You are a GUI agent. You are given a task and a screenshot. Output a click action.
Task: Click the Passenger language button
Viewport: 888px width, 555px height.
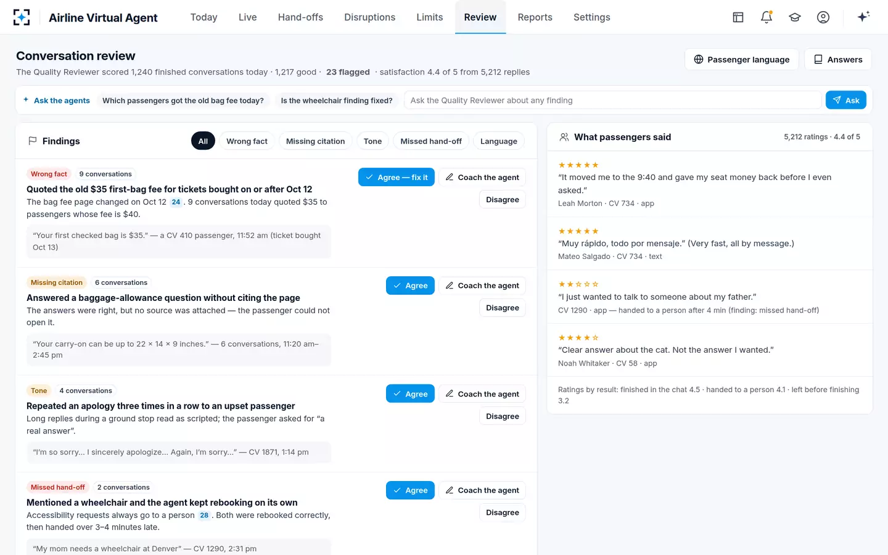point(742,59)
